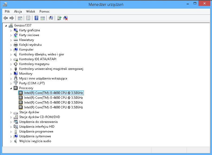212x155 pixels.
Task: Click the mouse icon for Mysz i inne urządzenia
Action: 16,78
